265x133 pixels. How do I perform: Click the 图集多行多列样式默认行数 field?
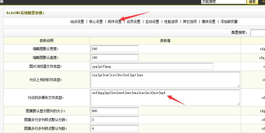[114, 120]
